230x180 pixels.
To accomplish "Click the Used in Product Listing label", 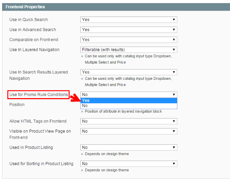I will [31, 148].
